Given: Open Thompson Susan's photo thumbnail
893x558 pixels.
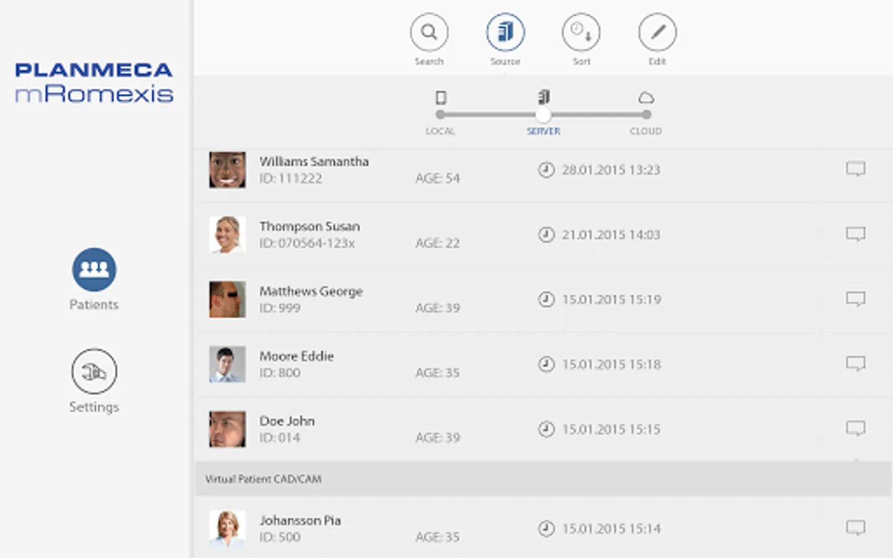Looking at the screenshot, I should [x=228, y=235].
